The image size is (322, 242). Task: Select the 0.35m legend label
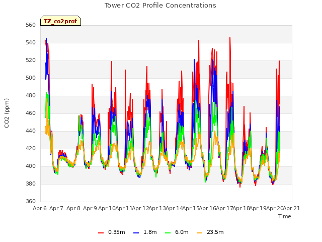[x=116, y=232]
